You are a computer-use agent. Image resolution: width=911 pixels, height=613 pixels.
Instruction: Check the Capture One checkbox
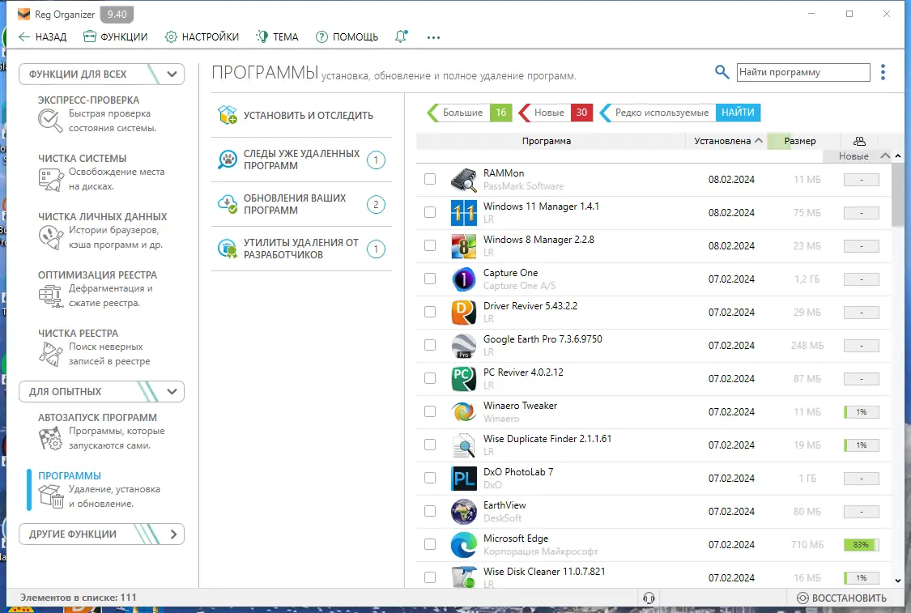tap(430, 279)
